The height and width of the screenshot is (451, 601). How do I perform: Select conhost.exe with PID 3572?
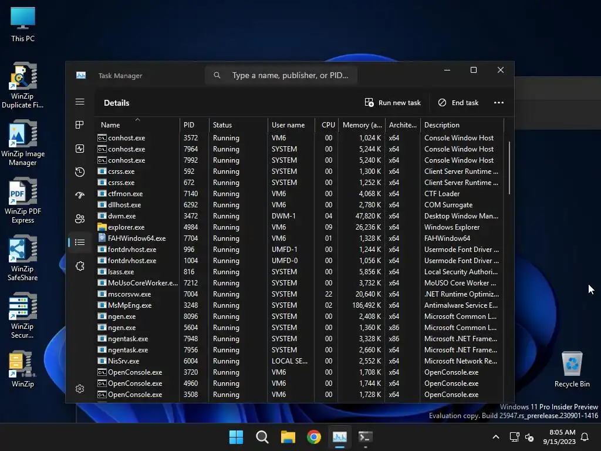[299, 137]
